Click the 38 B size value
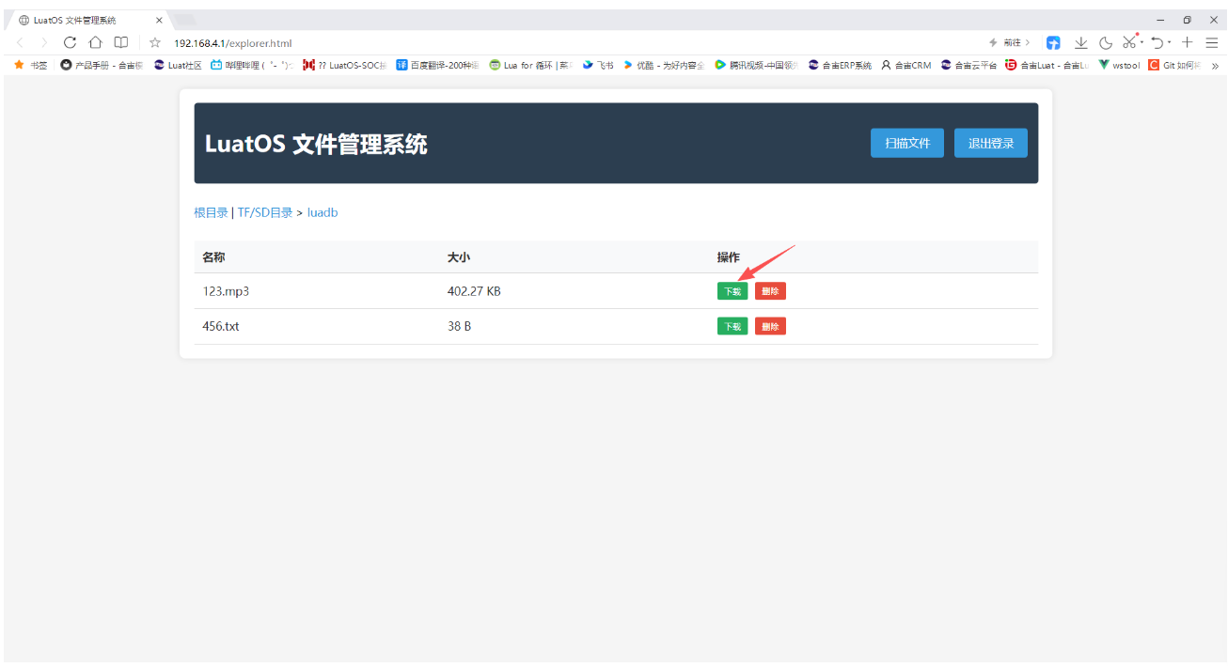 pos(459,326)
